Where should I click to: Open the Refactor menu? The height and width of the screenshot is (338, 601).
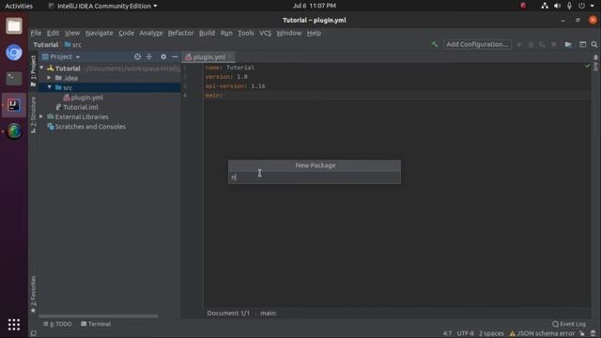[x=180, y=33]
